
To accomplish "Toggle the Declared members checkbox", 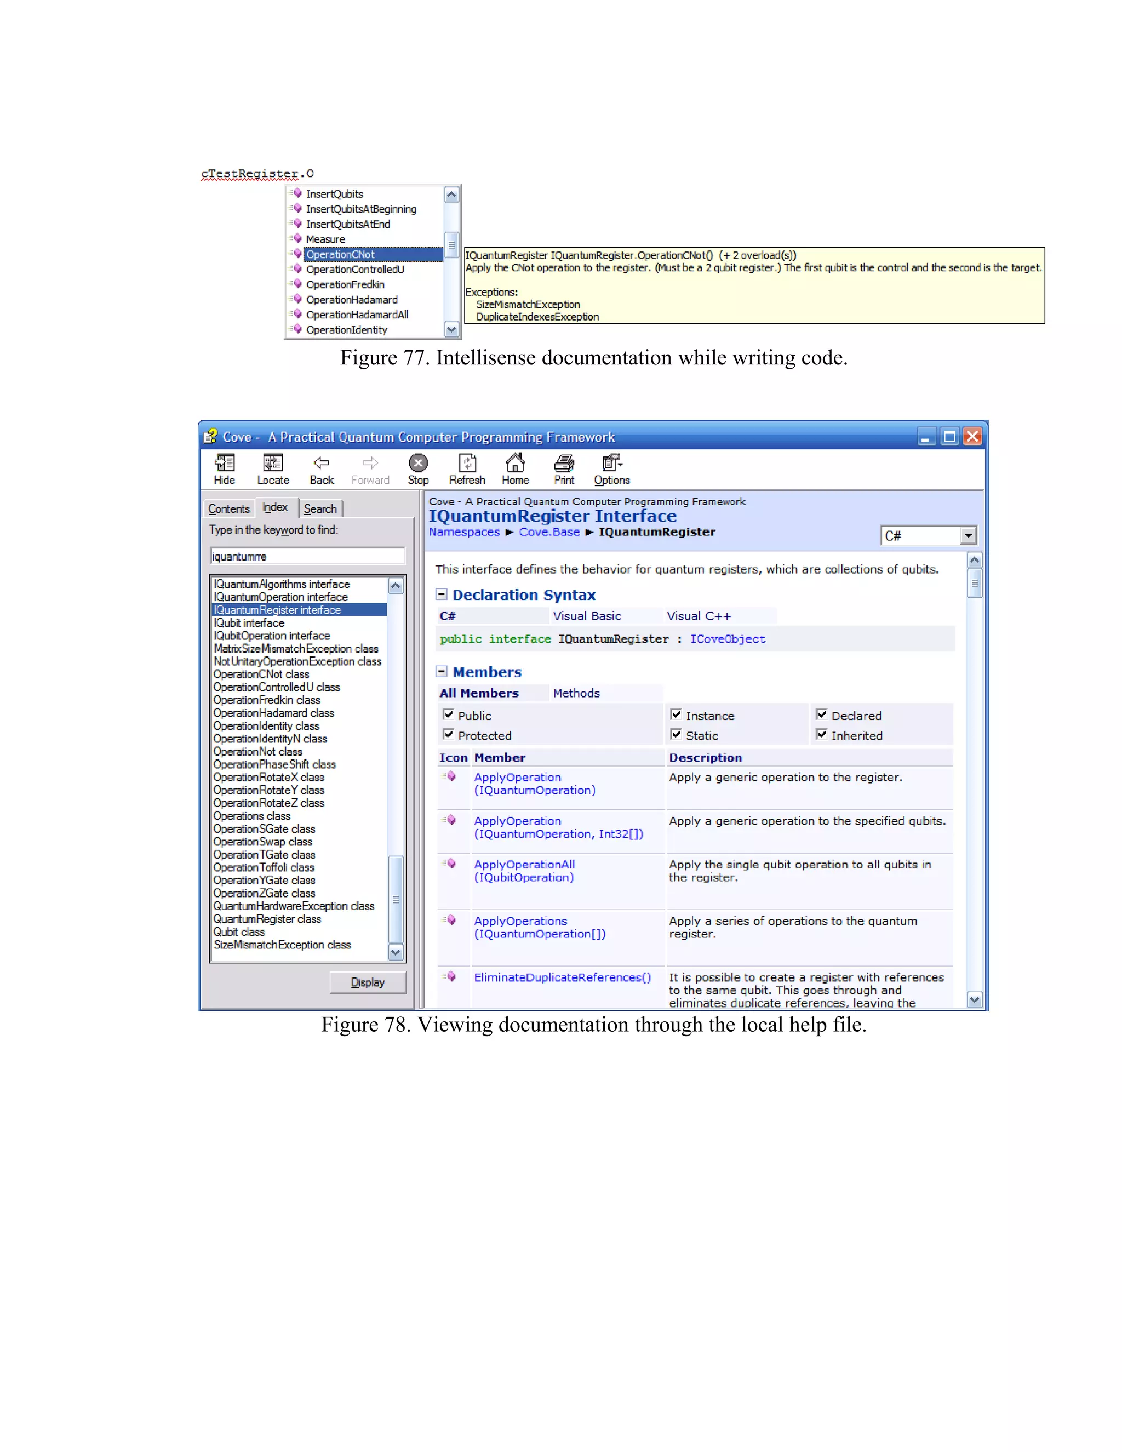I will [822, 714].
